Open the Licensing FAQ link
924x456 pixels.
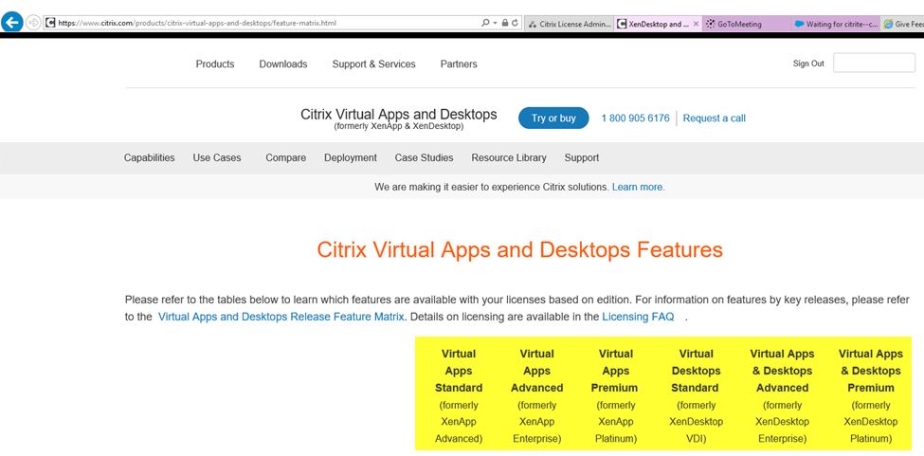coord(638,317)
